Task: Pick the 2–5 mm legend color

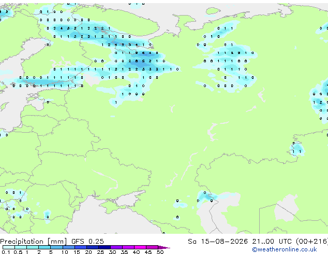Action: tap(44, 247)
